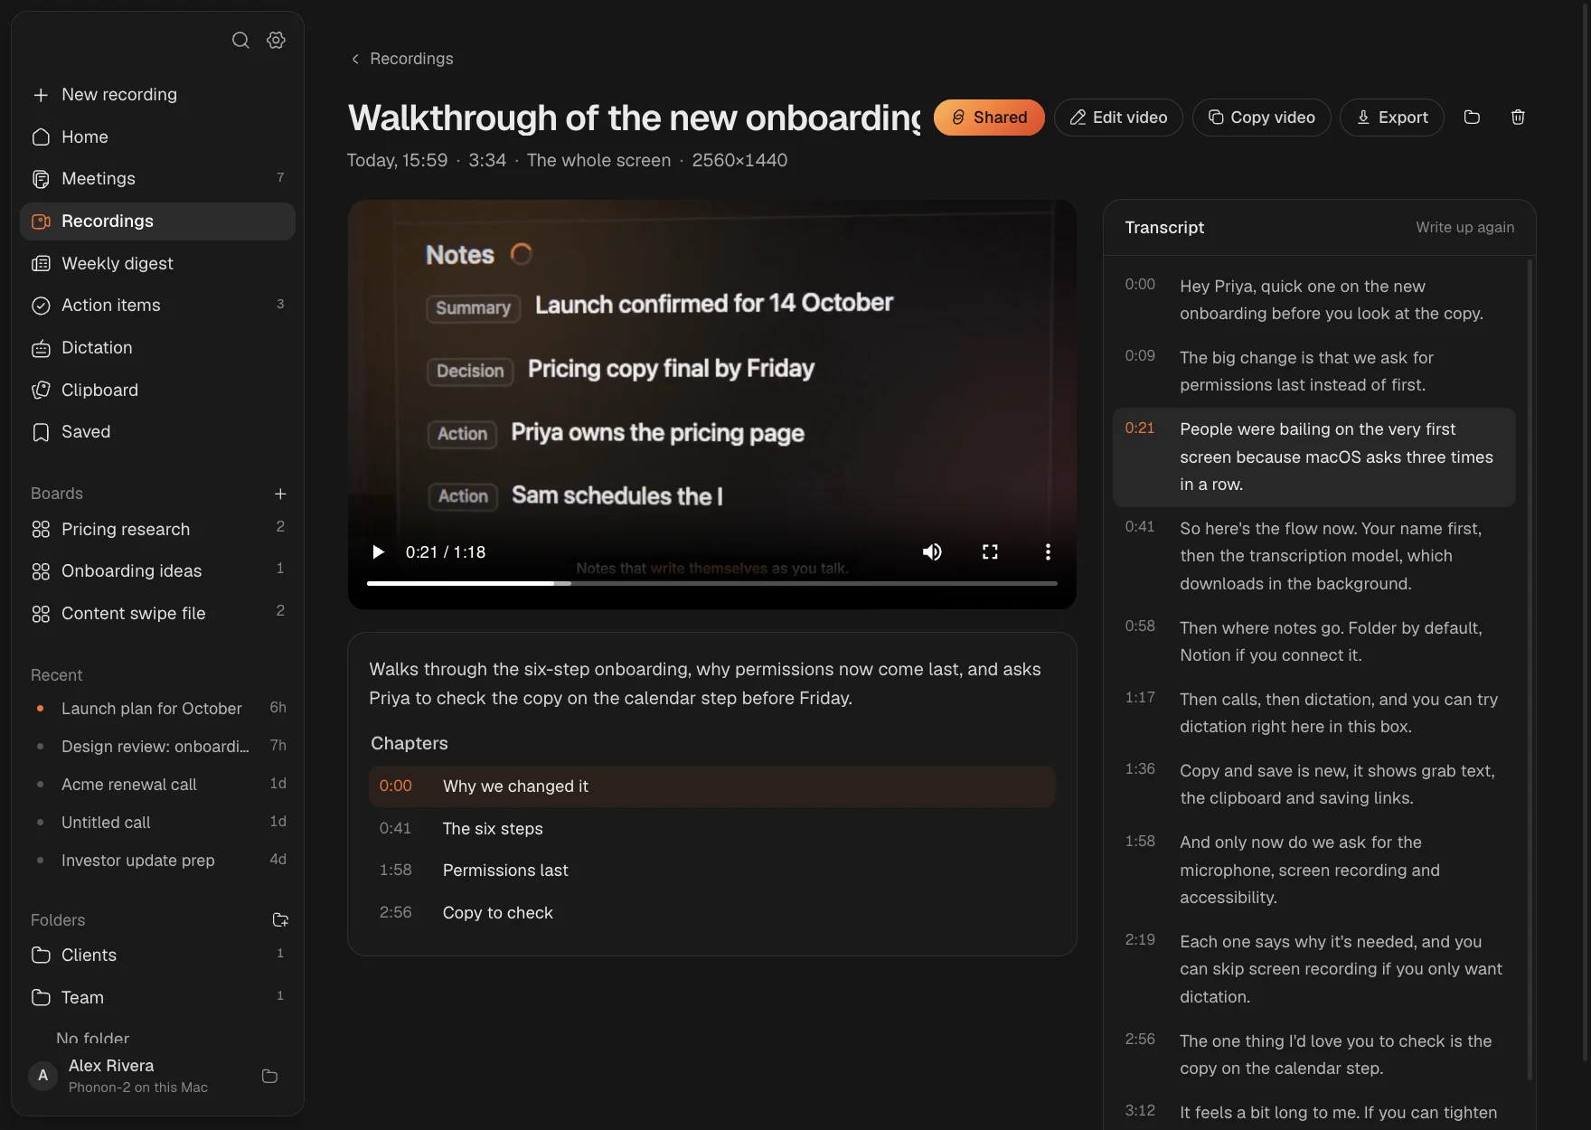Viewport: 1591px width, 1130px height.
Task: Click the Shared status button
Action: pos(989,118)
